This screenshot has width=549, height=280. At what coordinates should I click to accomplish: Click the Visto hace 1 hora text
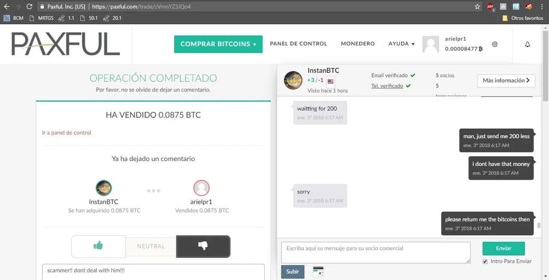[328, 91]
